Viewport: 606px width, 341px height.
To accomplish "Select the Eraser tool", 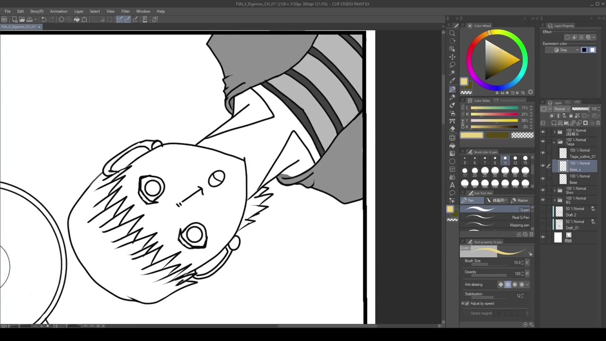I will 452,129.
